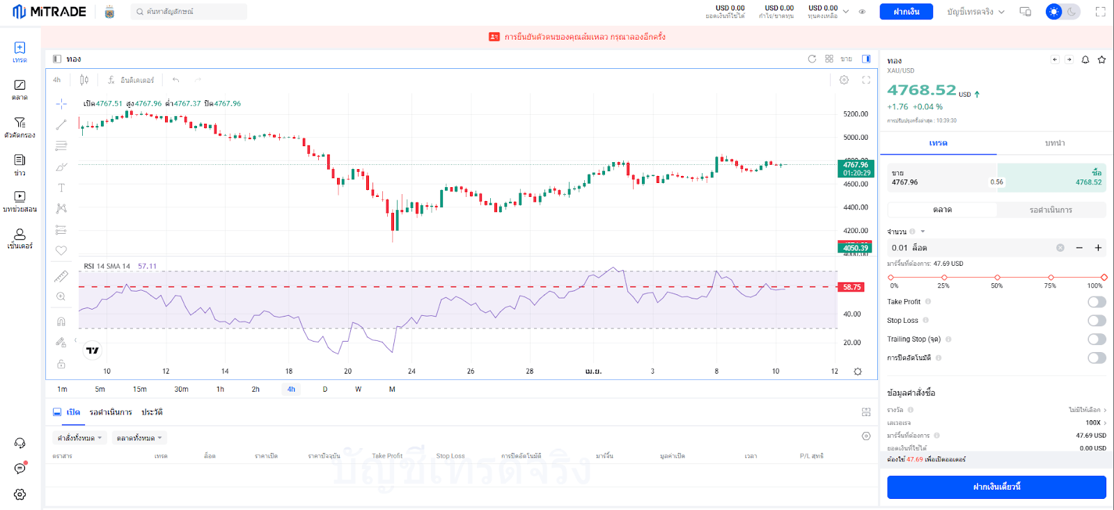Open the ruler measure tool
Image resolution: width=1114 pixels, height=510 pixels.
point(61,276)
